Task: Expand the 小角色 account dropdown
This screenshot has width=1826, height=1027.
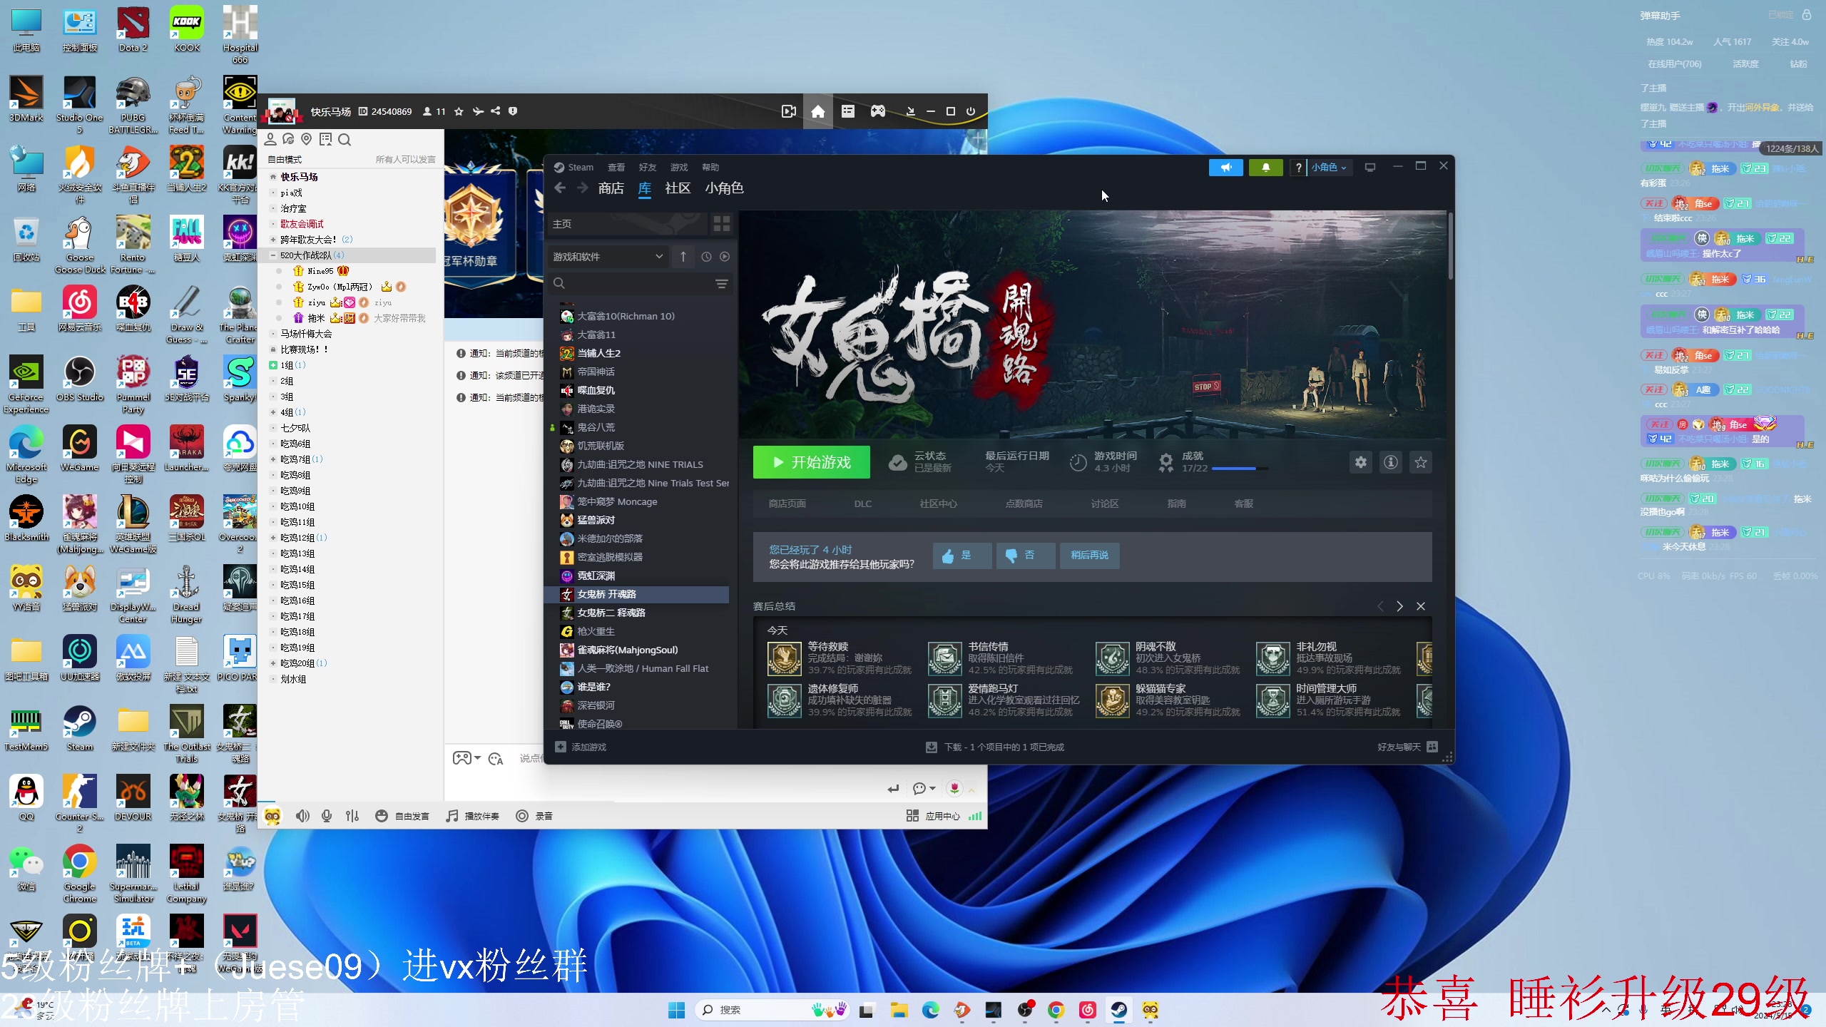Action: (x=1328, y=167)
